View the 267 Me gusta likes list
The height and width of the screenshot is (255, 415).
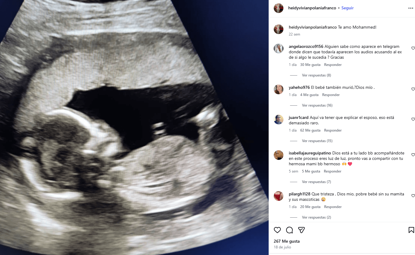287,241
